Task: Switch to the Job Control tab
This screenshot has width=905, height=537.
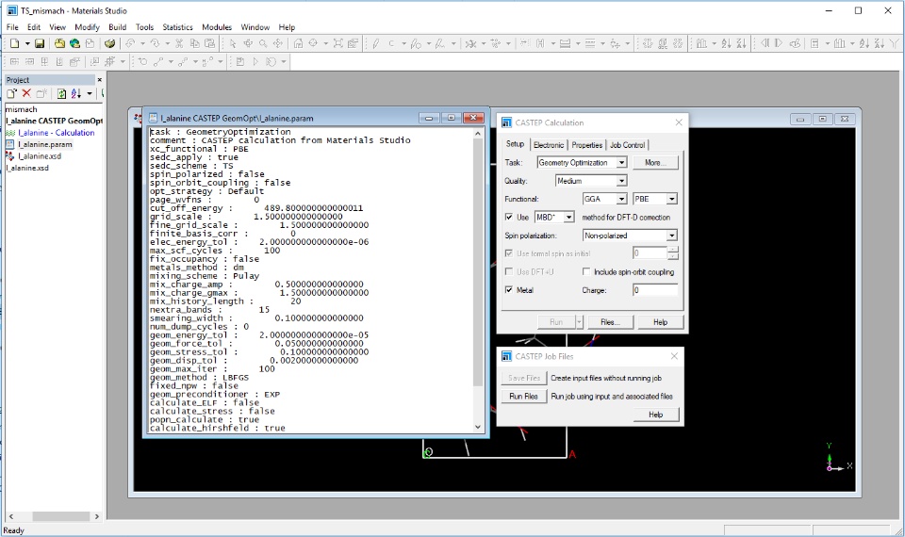Action: [x=628, y=145]
